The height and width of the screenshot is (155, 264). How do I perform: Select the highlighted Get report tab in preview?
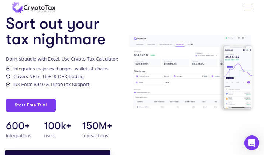click(180, 44)
